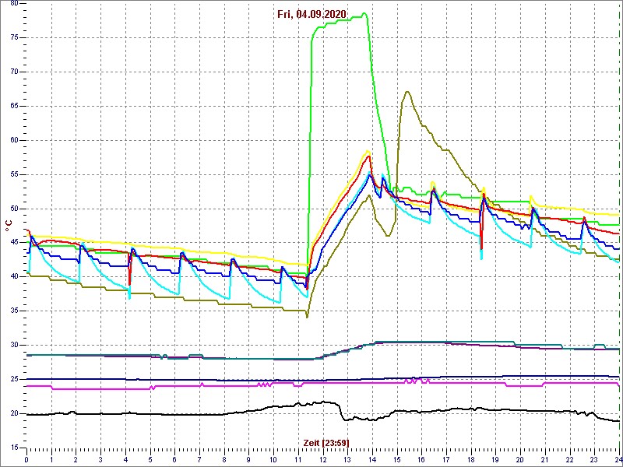The width and height of the screenshot is (623, 467).
Task: Click hour 21 on the time axis
Action: (545, 460)
